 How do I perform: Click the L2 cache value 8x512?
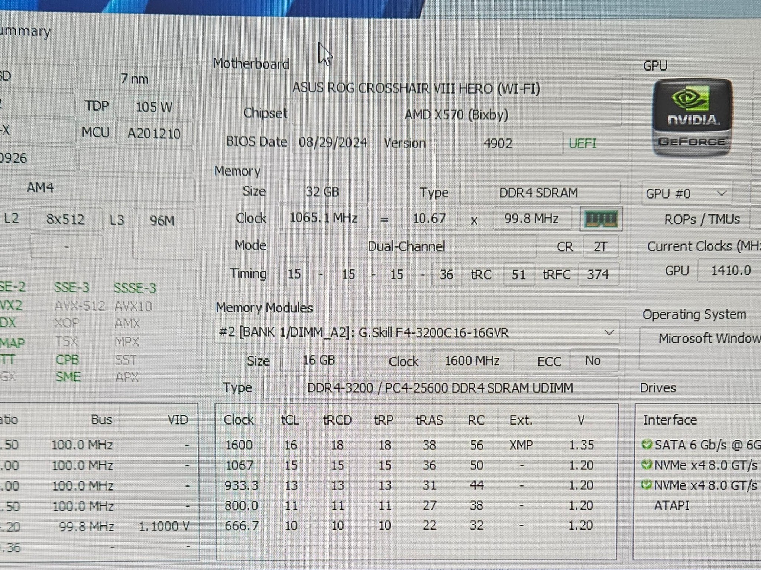pos(65,219)
